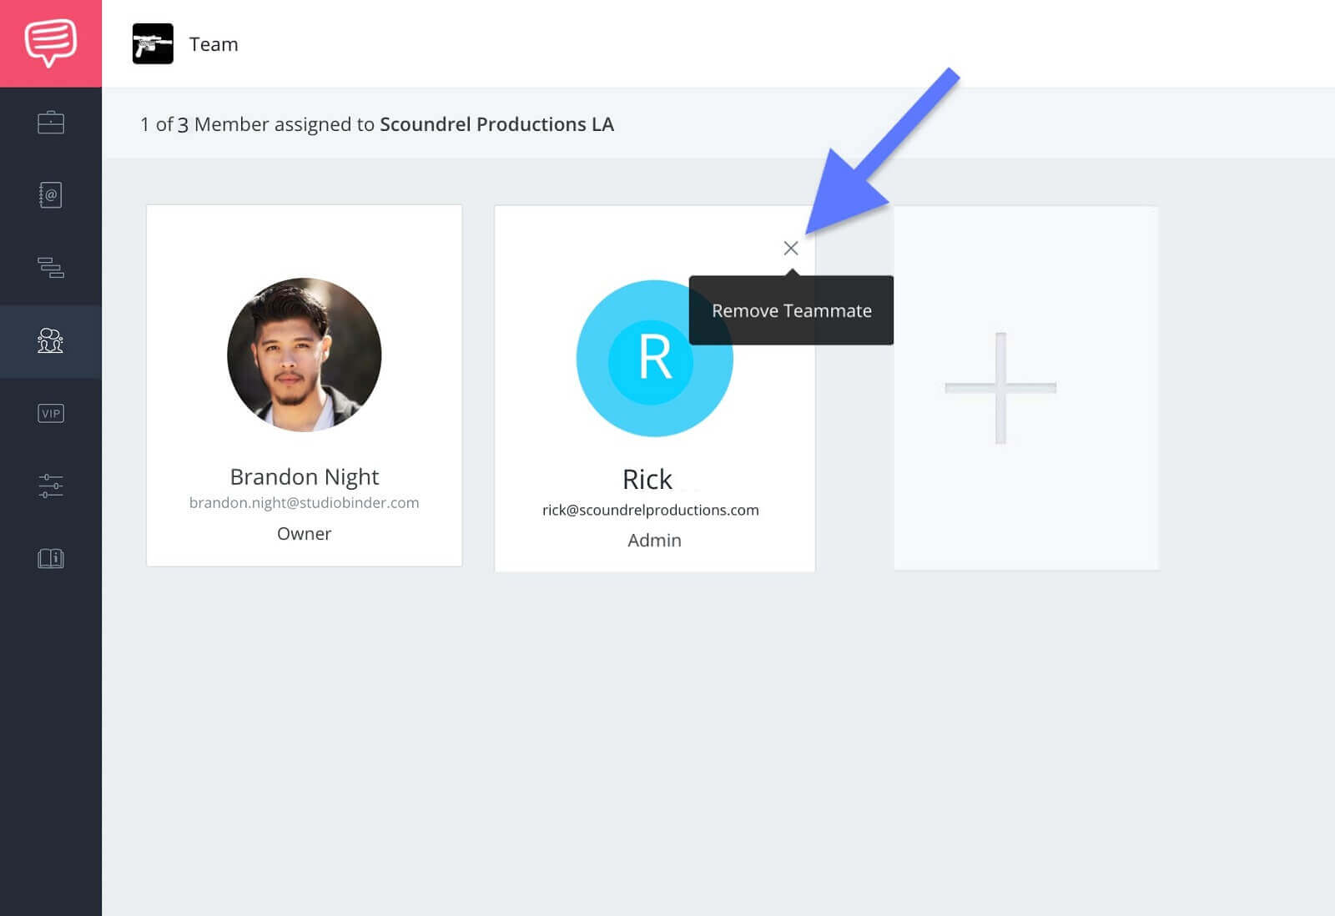
Task: Click the Remove Teammate tooltip
Action: click(x=791, y=310)
